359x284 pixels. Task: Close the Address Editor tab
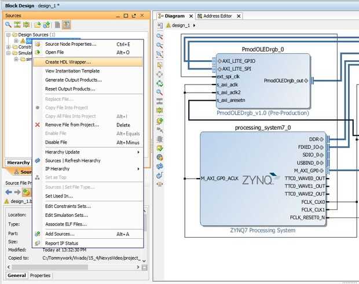pos(239,16)
